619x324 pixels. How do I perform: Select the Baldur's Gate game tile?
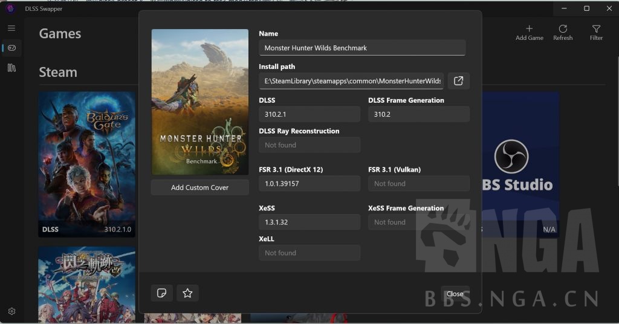(86, 163)
